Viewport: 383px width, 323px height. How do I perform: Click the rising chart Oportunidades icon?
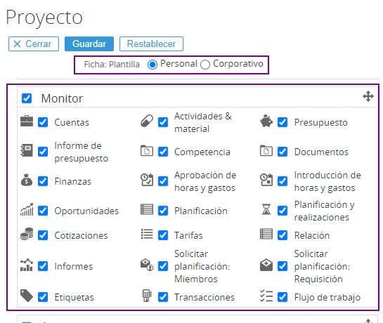pos(27,209)
